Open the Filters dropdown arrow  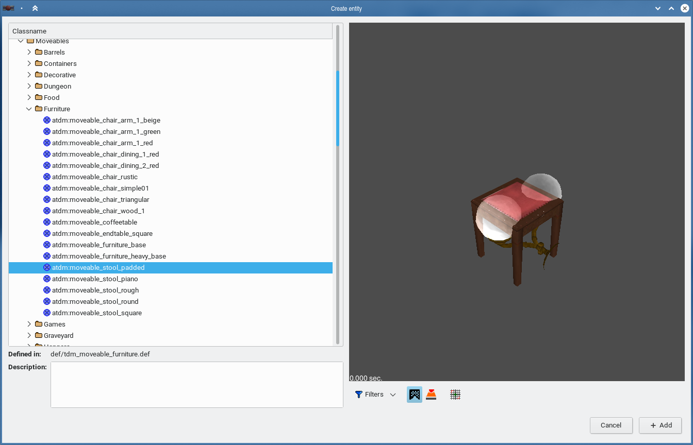pos(393,395)
